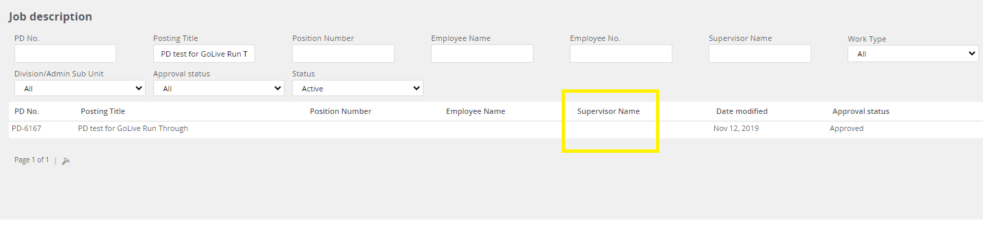Viewport: 983px width, 249px height.
Task: Click the hammer icon beside Page 1 of 1
Action: tap(66, 160)
